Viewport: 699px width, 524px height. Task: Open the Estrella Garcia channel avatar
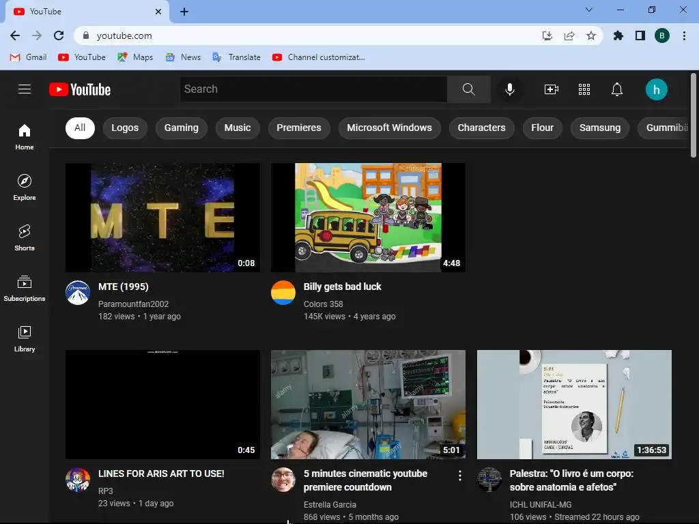(x=283, y=480)
